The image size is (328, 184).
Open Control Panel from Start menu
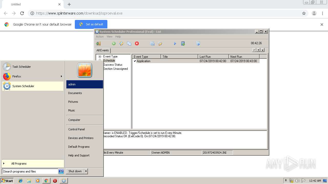85,129
